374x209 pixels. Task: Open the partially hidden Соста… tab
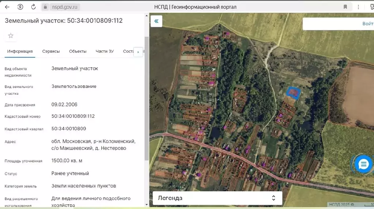coord(129,52)
